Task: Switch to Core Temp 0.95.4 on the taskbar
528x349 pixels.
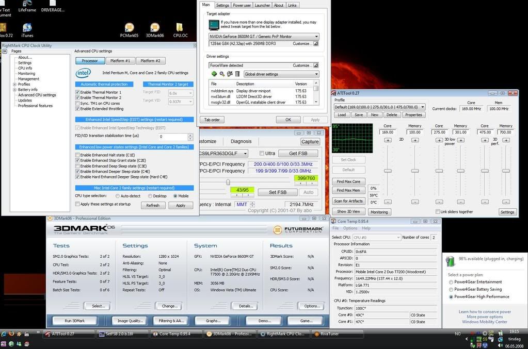Action: tap(176, 334)
